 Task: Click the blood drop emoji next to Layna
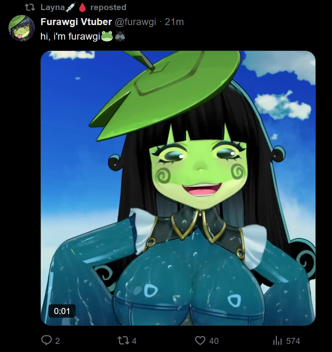coord(82,7)
